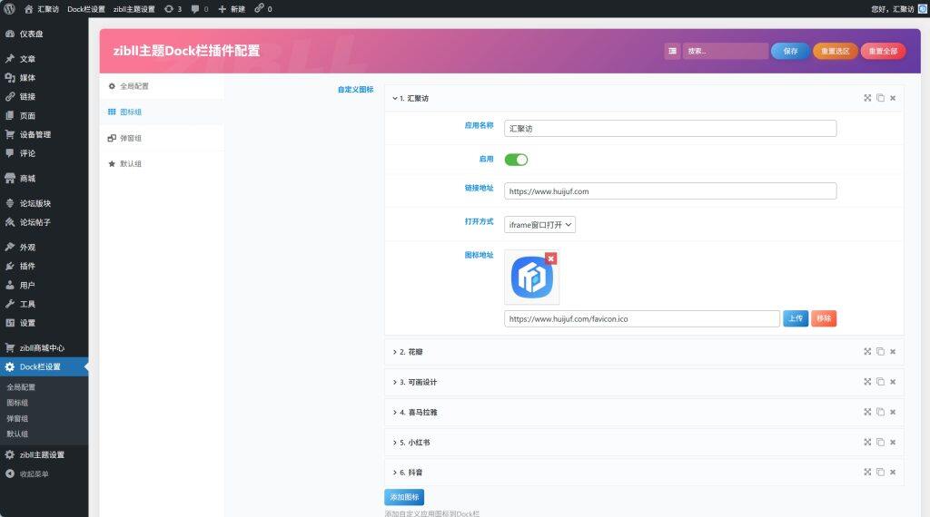Collapse the sidebar with 收起菜单
Image resolution: width=930 pixels, height=517 pixels.
[x=27, y=473]
